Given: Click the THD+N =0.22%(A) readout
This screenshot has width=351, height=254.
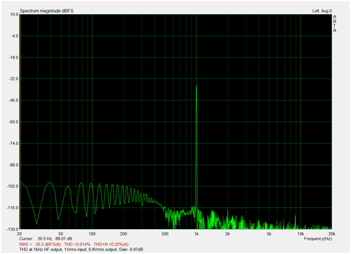Looking at the screenshot, I should 112,244.
